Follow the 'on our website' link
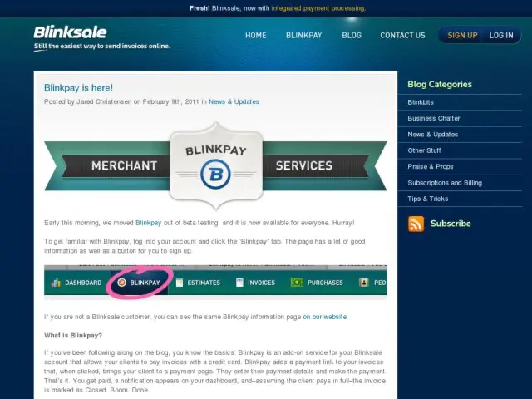This screenshot has width=532, height=399. pos(325,317)
